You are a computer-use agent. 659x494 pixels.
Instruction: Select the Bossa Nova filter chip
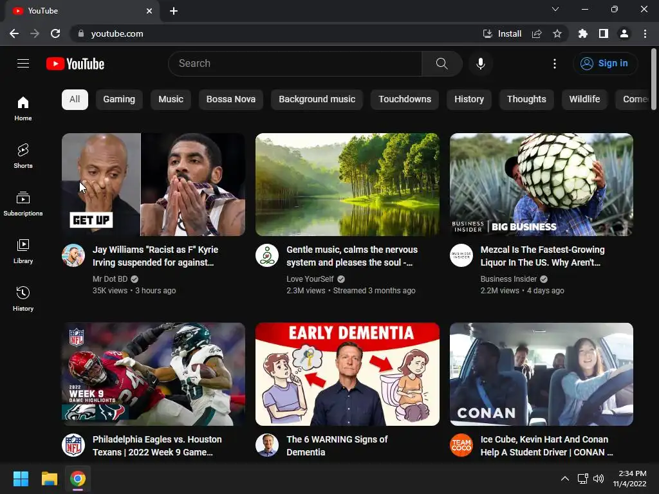231,99
